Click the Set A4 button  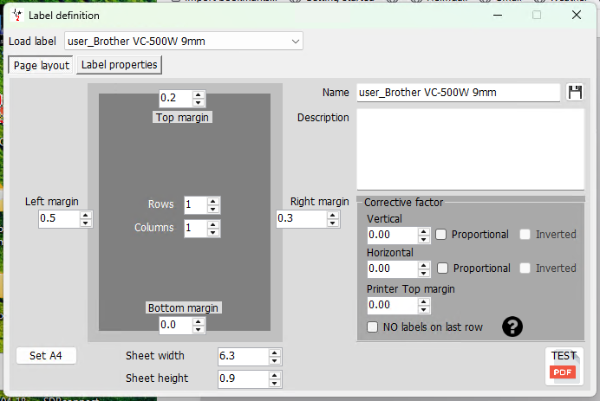(46, 355)
